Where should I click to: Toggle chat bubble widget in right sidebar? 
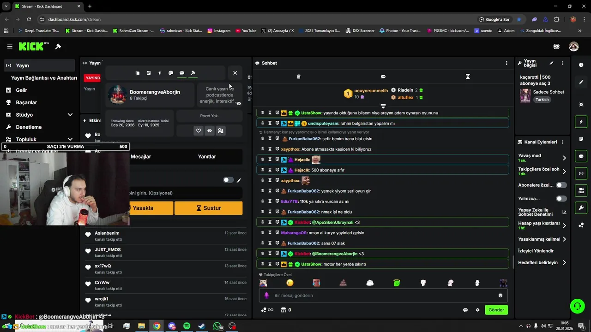click(x=581, y=156)
